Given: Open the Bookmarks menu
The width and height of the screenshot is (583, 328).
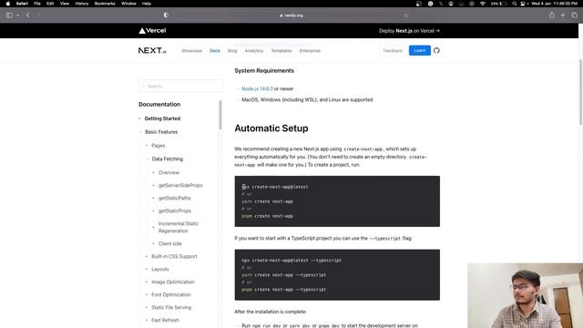Looking at the screenshot, I should pyautogui.click(x=105, y=4).
